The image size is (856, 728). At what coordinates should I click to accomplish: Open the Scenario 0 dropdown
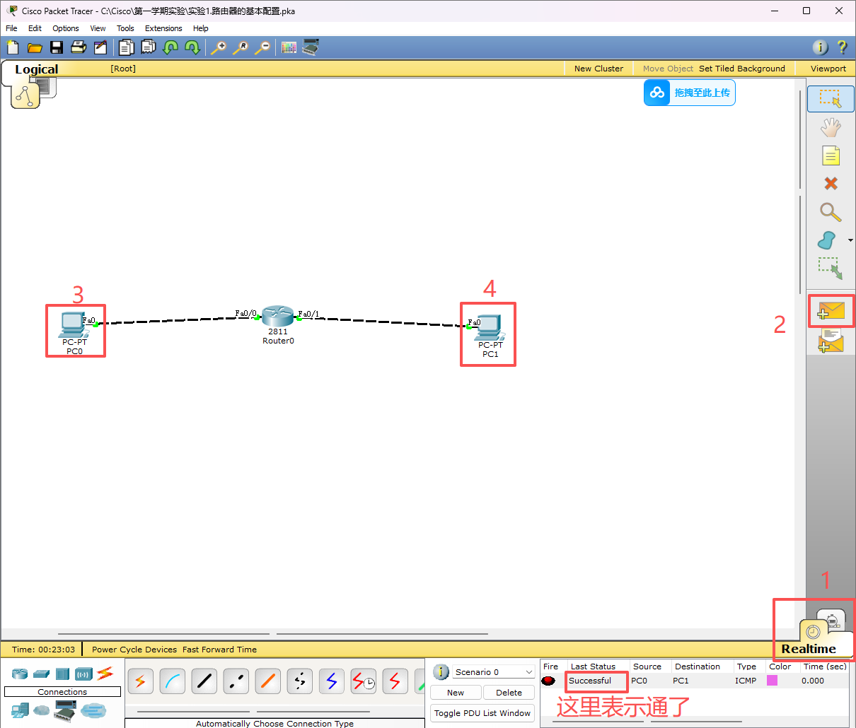[494, 672]
